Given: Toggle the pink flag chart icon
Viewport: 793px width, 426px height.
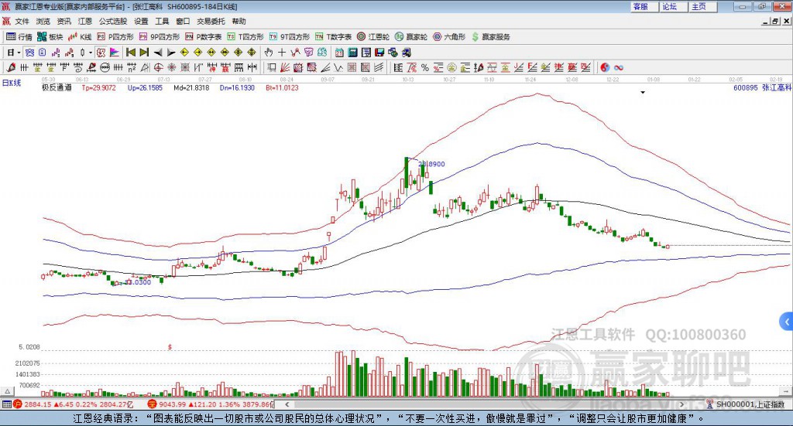Looking at the screenshot, I should tap(115, 53).
